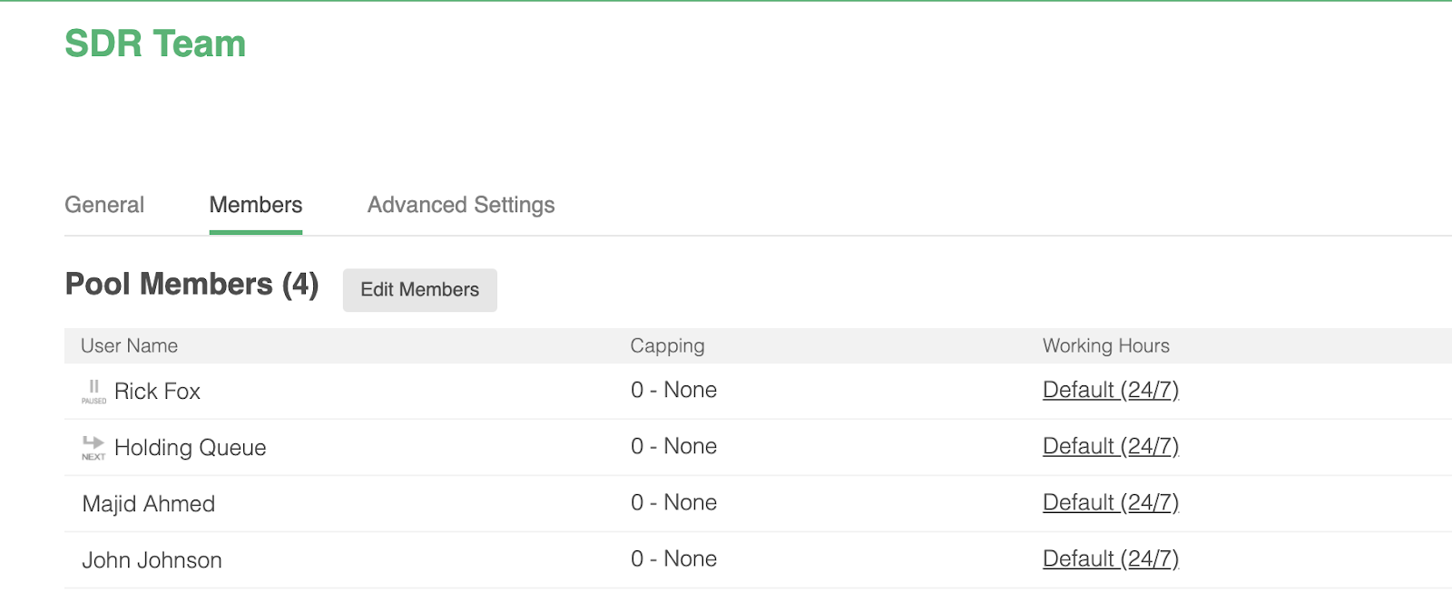Image resolution: width=1452 pixels, height=592 pixels.
Task: Click the Pool Members (4) heading
Action: pos(191,285)
